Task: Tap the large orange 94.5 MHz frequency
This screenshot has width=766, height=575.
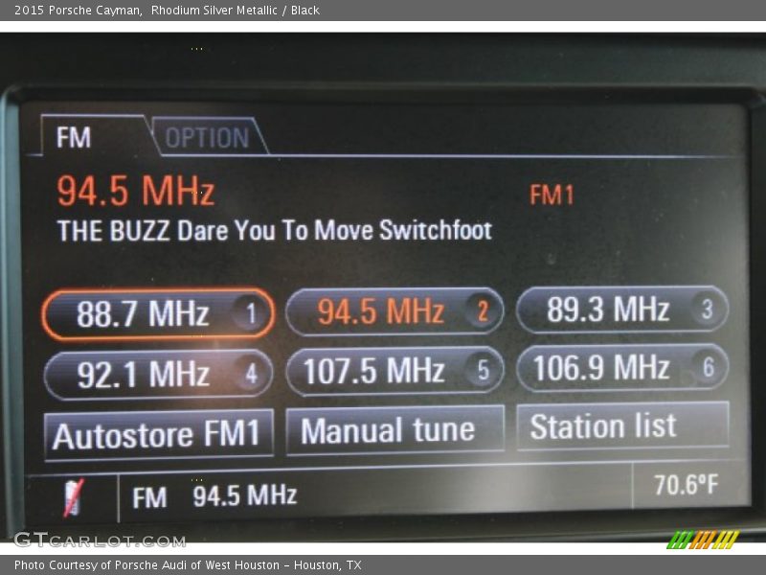Action: coord(136,191)
